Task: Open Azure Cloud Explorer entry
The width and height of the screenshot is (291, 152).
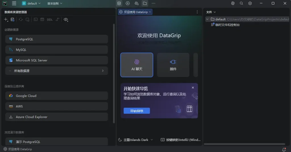Action: (57, 117)
